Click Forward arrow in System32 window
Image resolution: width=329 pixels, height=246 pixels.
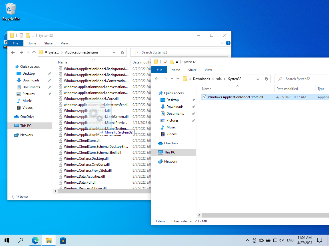[21, 52]
